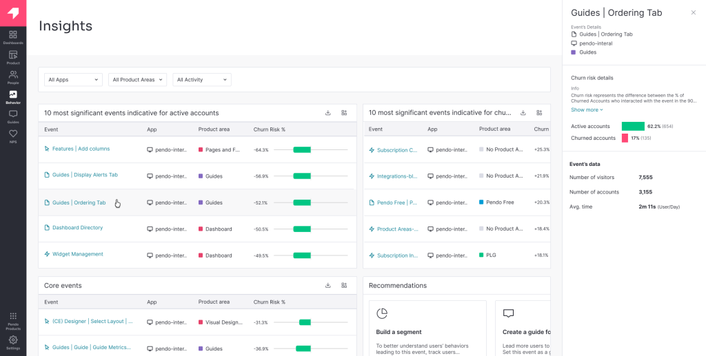Open the All Activity dropdown
Screen dimensions: 706x356
coord(201,80)
